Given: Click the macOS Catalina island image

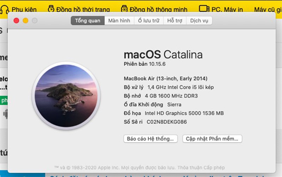Looking at the screenshot, I should tap(66, 96).
